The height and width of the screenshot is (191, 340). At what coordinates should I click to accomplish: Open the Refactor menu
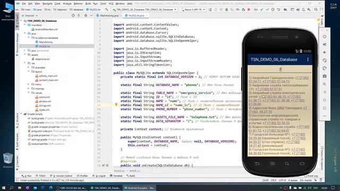coord(78,4)
